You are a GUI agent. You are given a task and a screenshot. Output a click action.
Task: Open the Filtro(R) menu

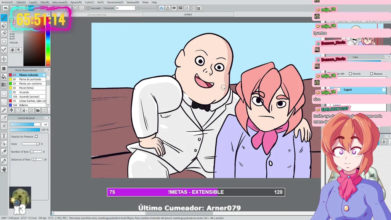pos(45,2)
